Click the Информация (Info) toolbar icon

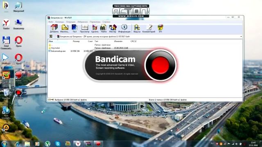tap(124, 28)
